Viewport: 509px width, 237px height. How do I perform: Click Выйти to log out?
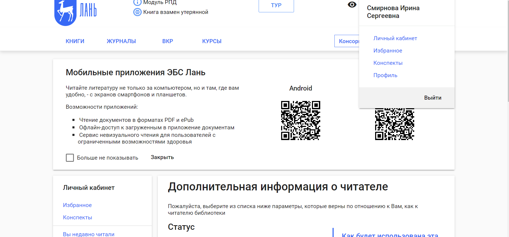pyautogui.click(x=433, y=98)
